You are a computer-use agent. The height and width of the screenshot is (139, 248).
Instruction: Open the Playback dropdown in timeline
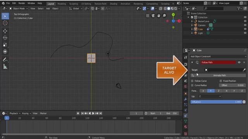tap(15, 113)
